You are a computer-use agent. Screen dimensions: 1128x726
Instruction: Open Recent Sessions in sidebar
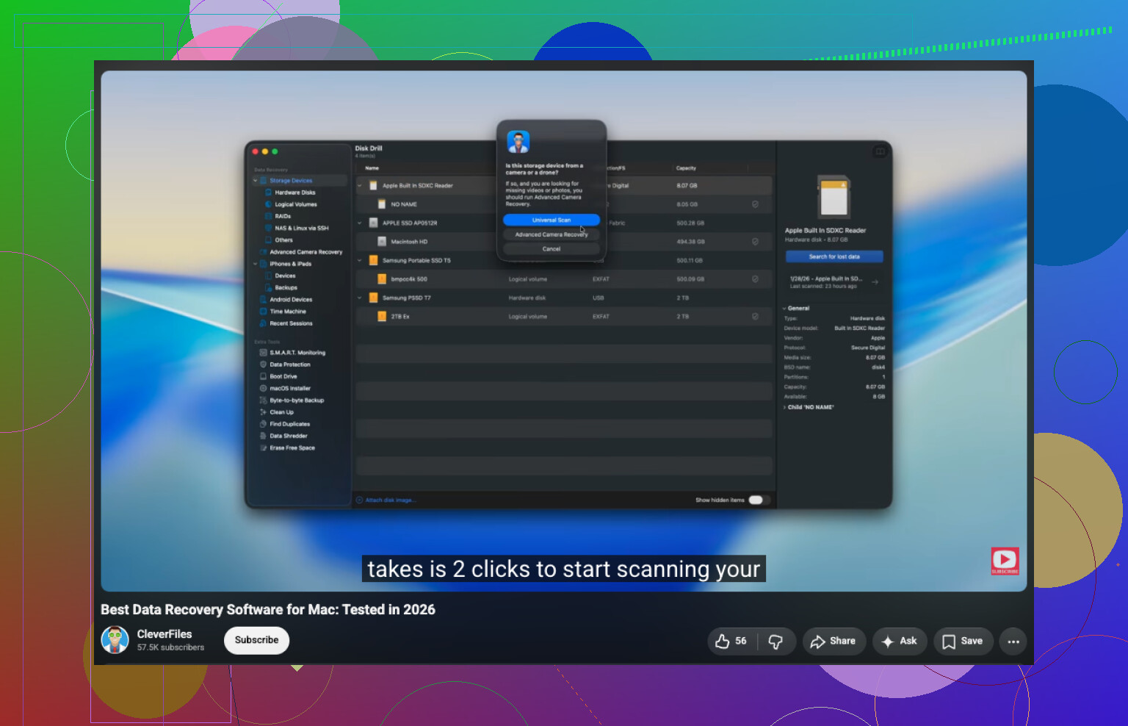291,323
